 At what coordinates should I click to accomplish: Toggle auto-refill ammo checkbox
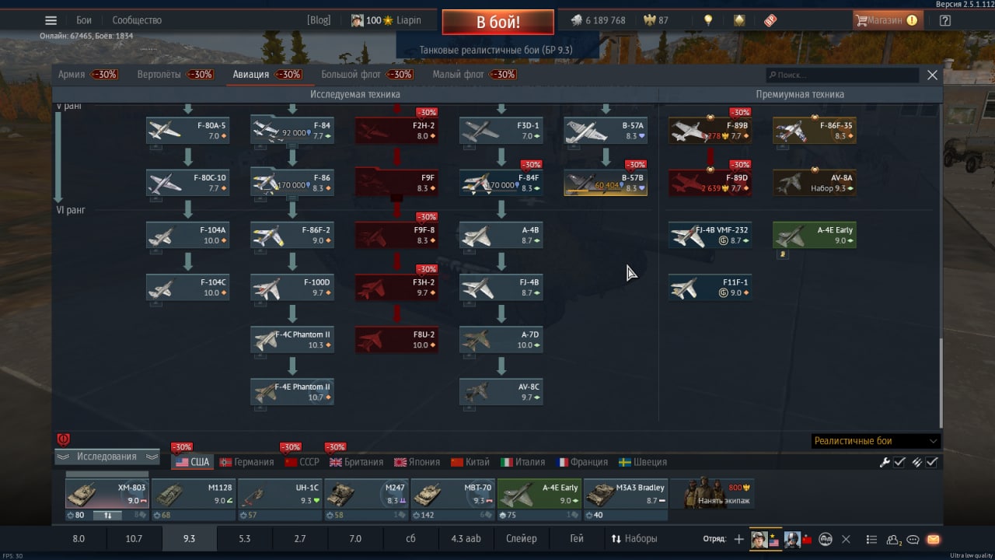932,462
